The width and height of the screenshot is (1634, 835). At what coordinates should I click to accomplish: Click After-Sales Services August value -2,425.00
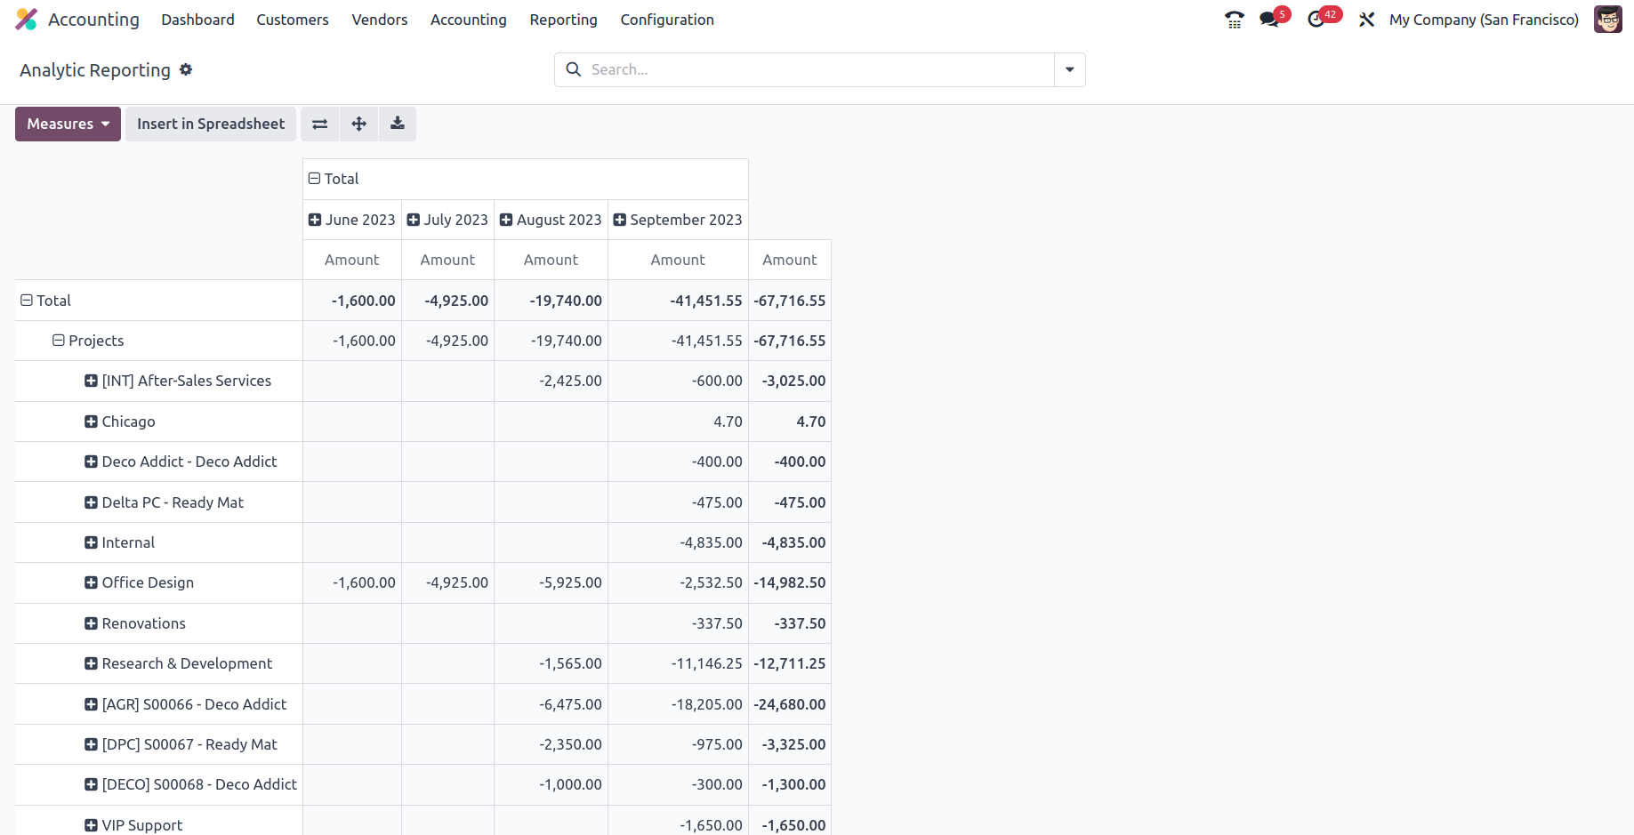pos(551,381)
